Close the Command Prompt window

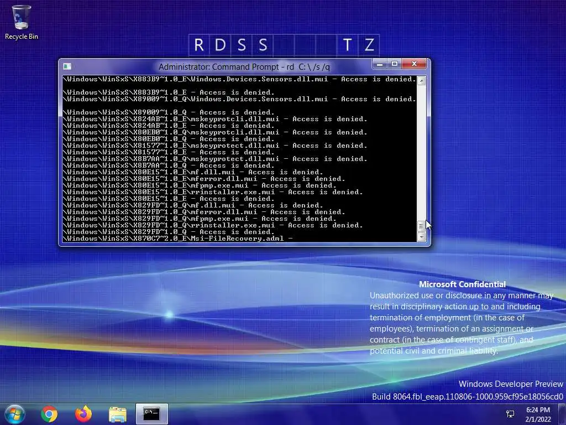click(x=414, y=64)
